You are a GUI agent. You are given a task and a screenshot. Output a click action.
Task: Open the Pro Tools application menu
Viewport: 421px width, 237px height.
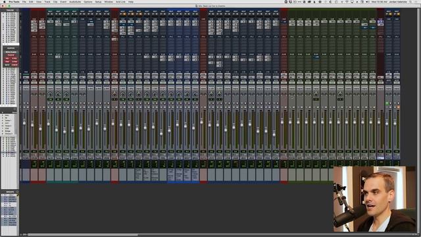(14, 2)
